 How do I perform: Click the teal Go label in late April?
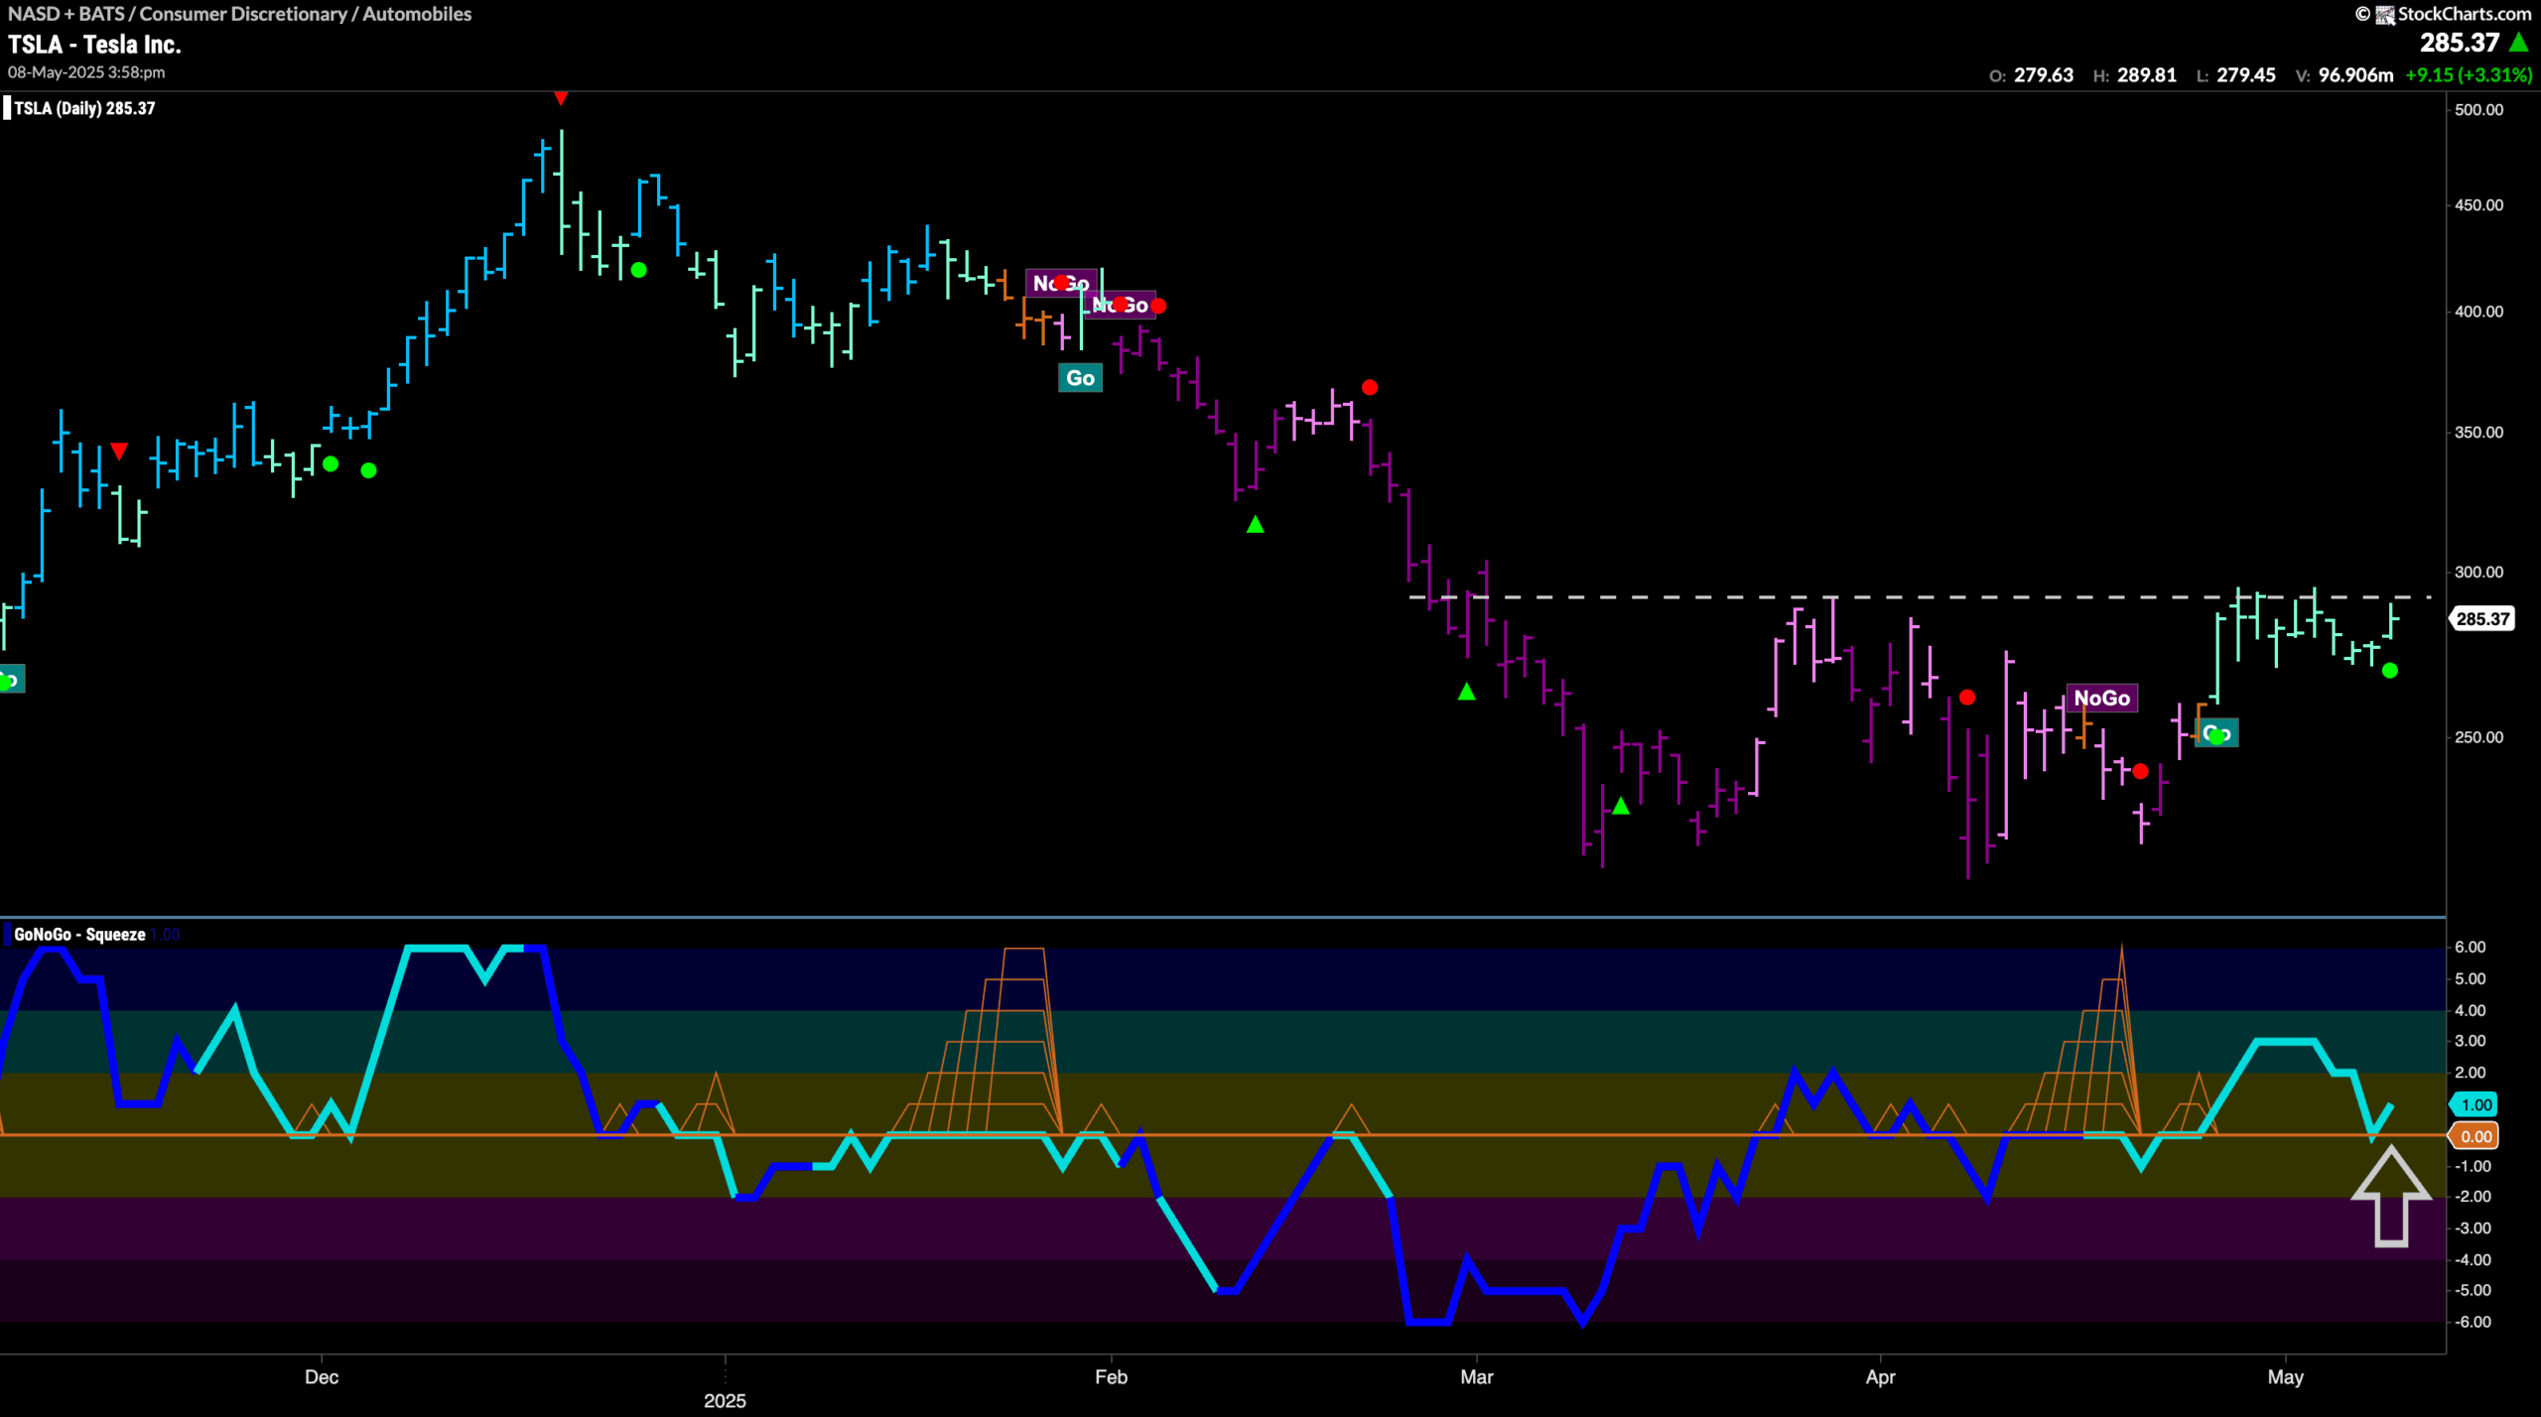coord(2216,733)
